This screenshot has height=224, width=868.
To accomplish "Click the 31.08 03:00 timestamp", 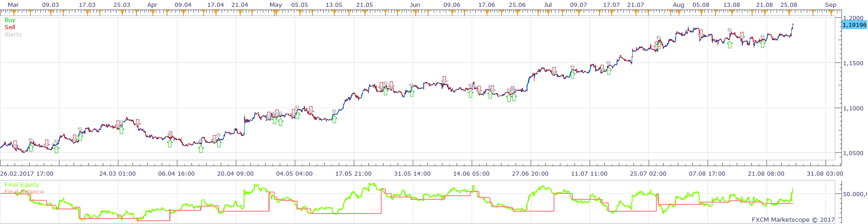I will click(x=825, y=174).
